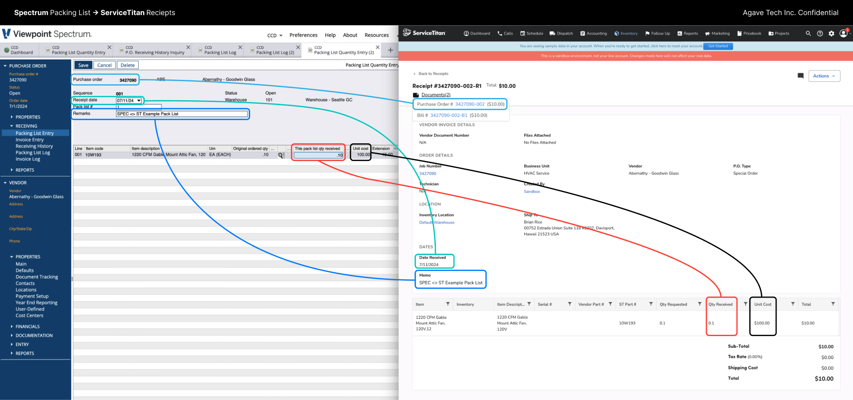Click the ServiceTitan search magnifier icon
Viewport: 853px width, 400px height.
pyautogui.click(x=808, y=33)
